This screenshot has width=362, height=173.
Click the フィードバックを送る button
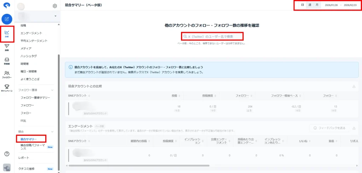coord(329,128)
